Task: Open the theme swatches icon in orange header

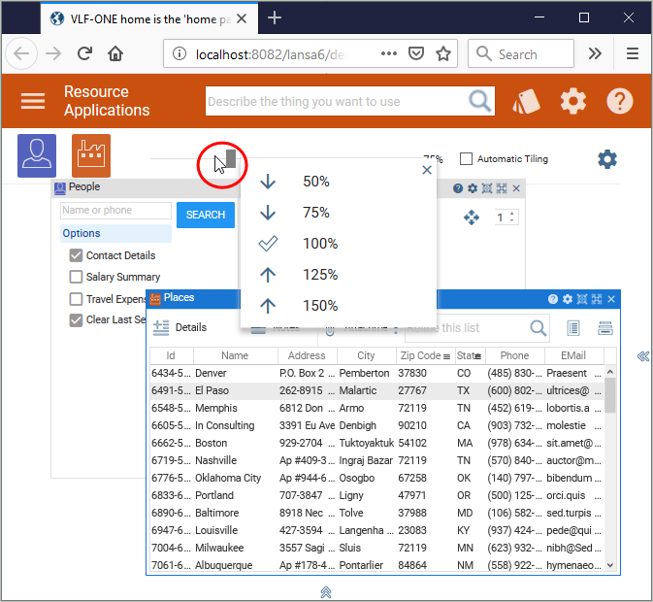Action: tap(527, 101)
